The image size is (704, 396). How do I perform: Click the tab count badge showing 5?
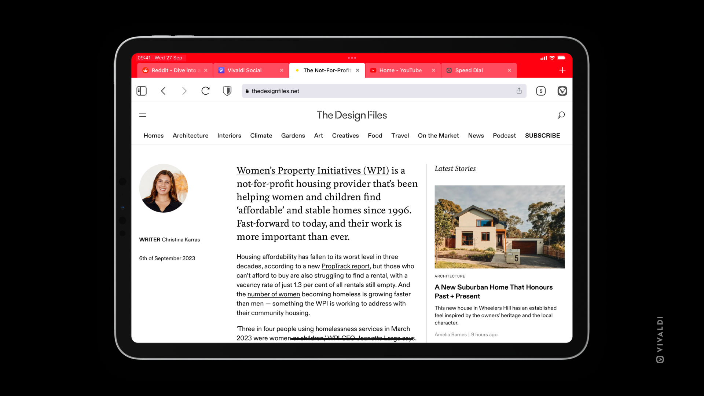[x=541, y=91]
